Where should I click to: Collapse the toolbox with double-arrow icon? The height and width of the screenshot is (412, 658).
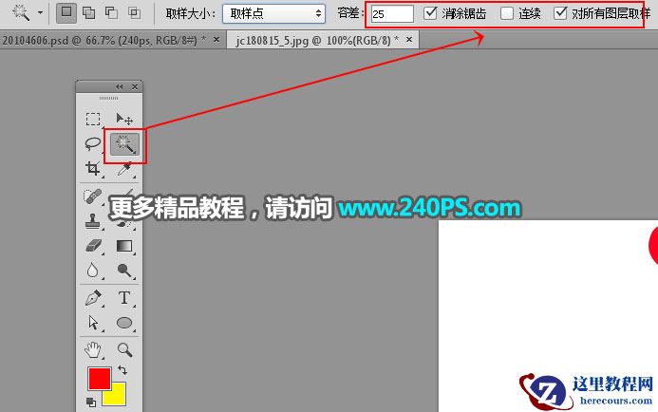coord(120,86)
